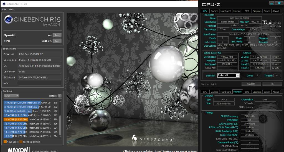Screen dimensions: 284x152
Task: Click the MAXON logo at bottom
Action: click(18, 150)
